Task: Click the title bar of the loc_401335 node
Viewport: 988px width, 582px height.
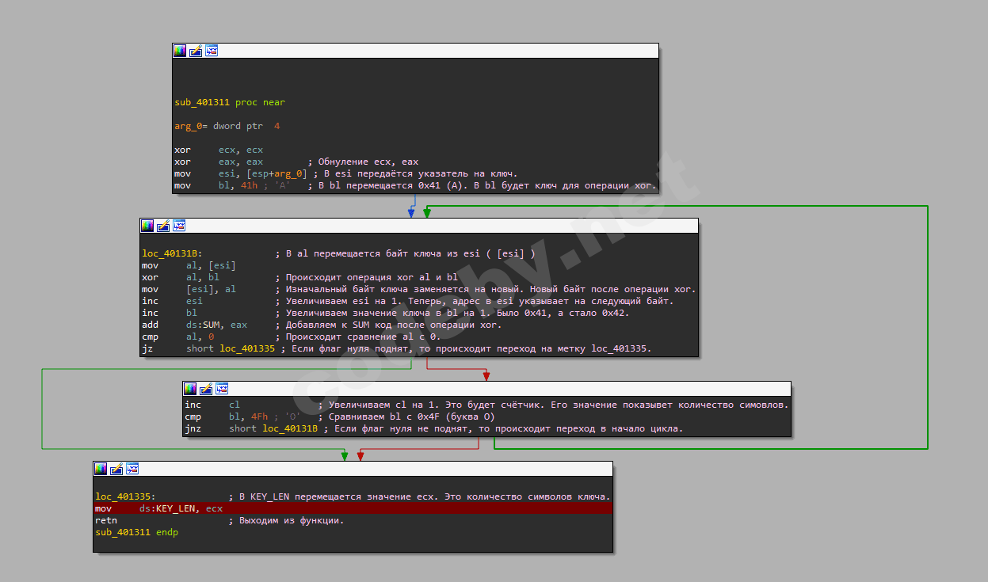Action: coord(353,469)
